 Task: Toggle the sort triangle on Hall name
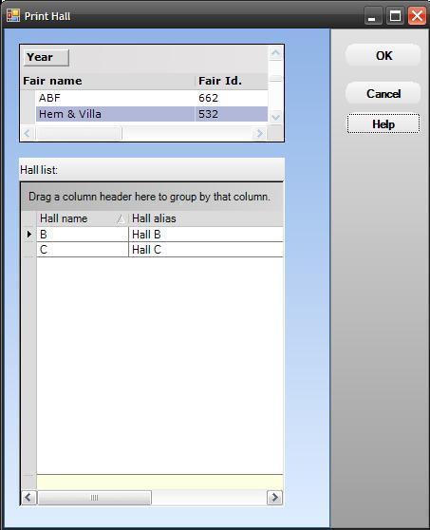point(121,219)
